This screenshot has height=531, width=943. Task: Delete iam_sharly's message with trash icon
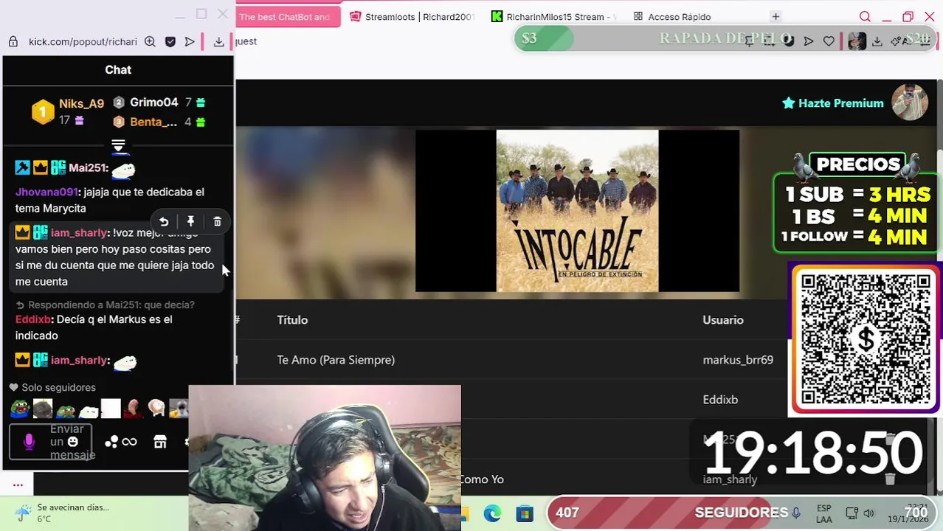217,221
